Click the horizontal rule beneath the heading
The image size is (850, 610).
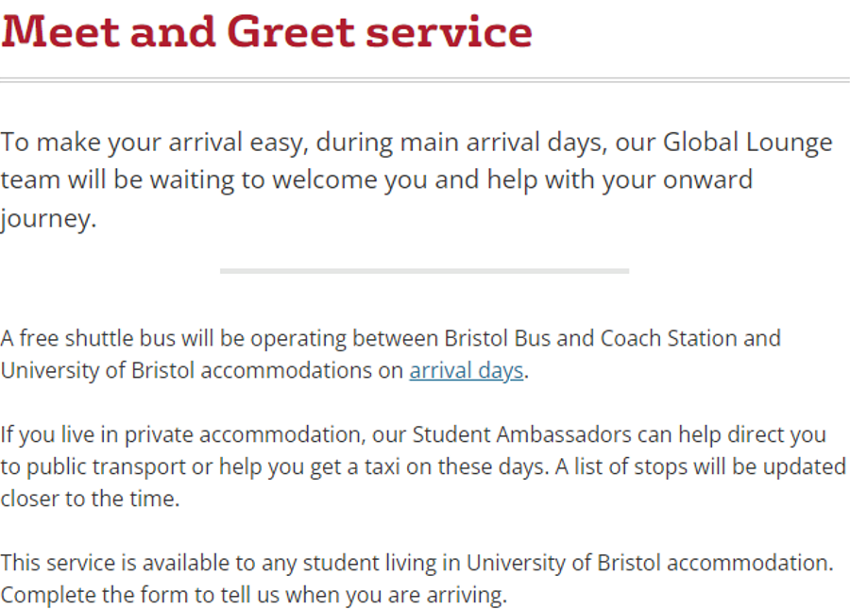[425, 78]
